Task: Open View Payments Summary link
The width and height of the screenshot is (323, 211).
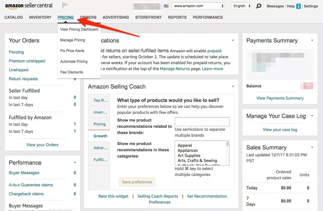Action: click(280, 98)
